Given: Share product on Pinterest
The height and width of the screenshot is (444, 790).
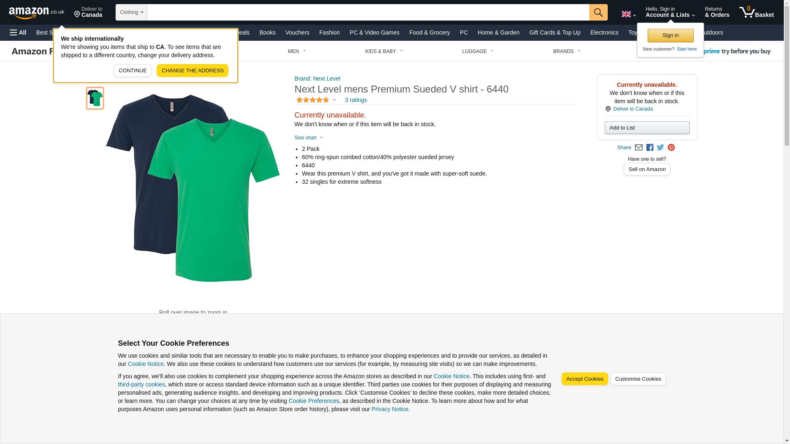Looking at the screenshot, I should click(671, 148).
